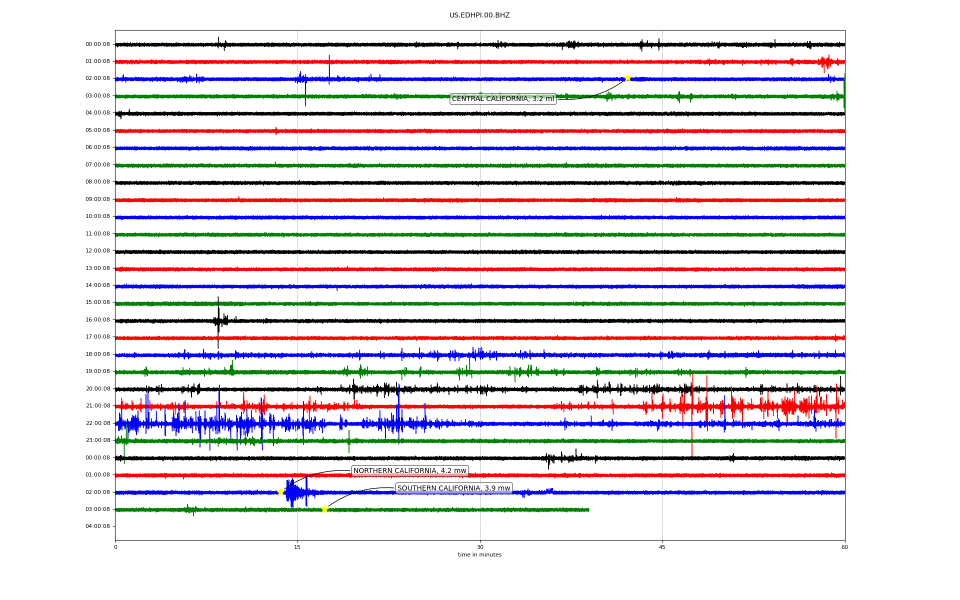Image resolution: width=960 pixels, height=600 pixels.
Task: Click the US.EDHPI.00.BHZ plot title
Action: pos(479,15)
